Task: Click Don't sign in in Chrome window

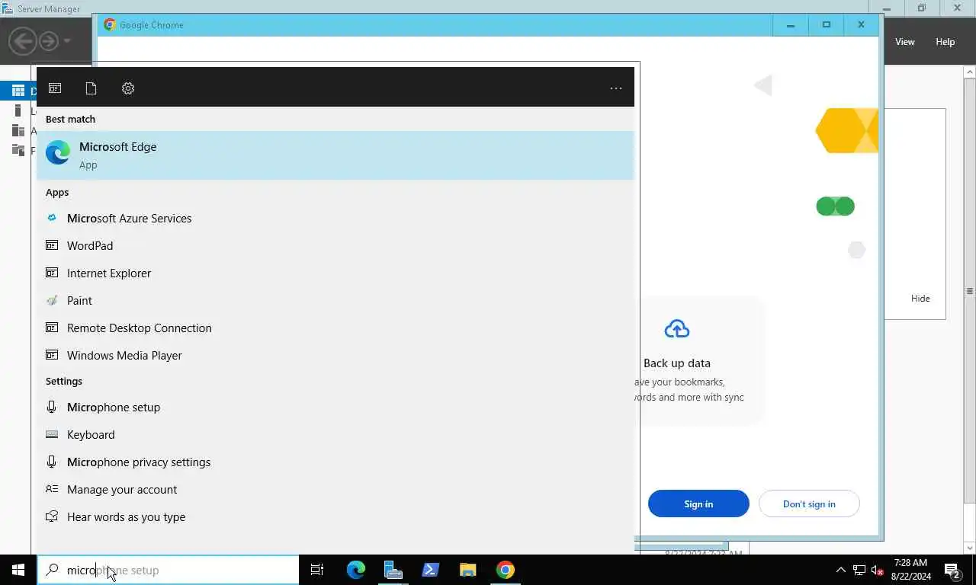Action: (x=809, y=503)
